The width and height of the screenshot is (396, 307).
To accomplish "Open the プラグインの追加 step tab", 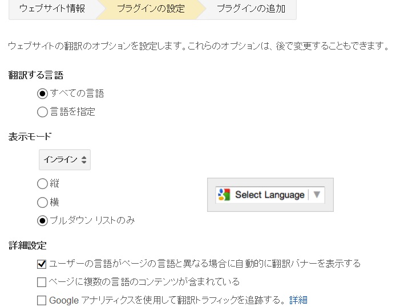I will pos(251,9).
